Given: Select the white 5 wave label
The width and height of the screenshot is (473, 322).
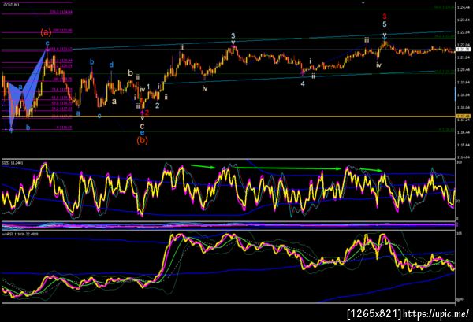Looking at the screenshot, I should [x=385, y=24].
